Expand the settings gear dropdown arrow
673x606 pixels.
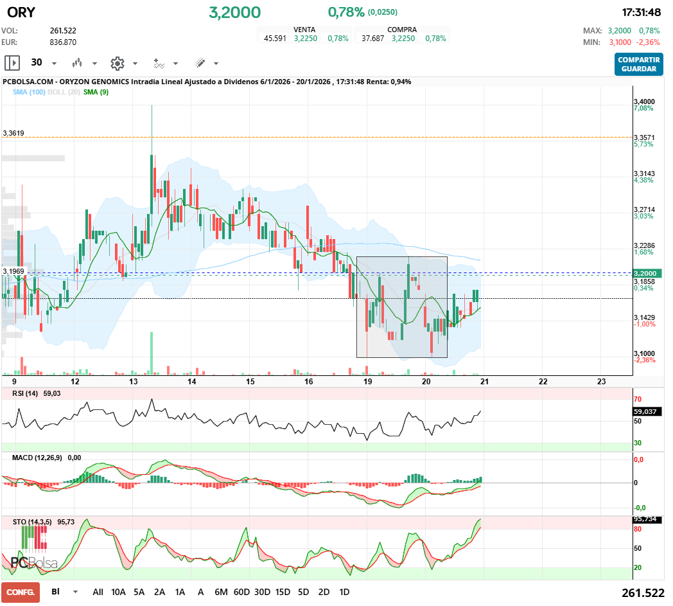pos(135,64)
